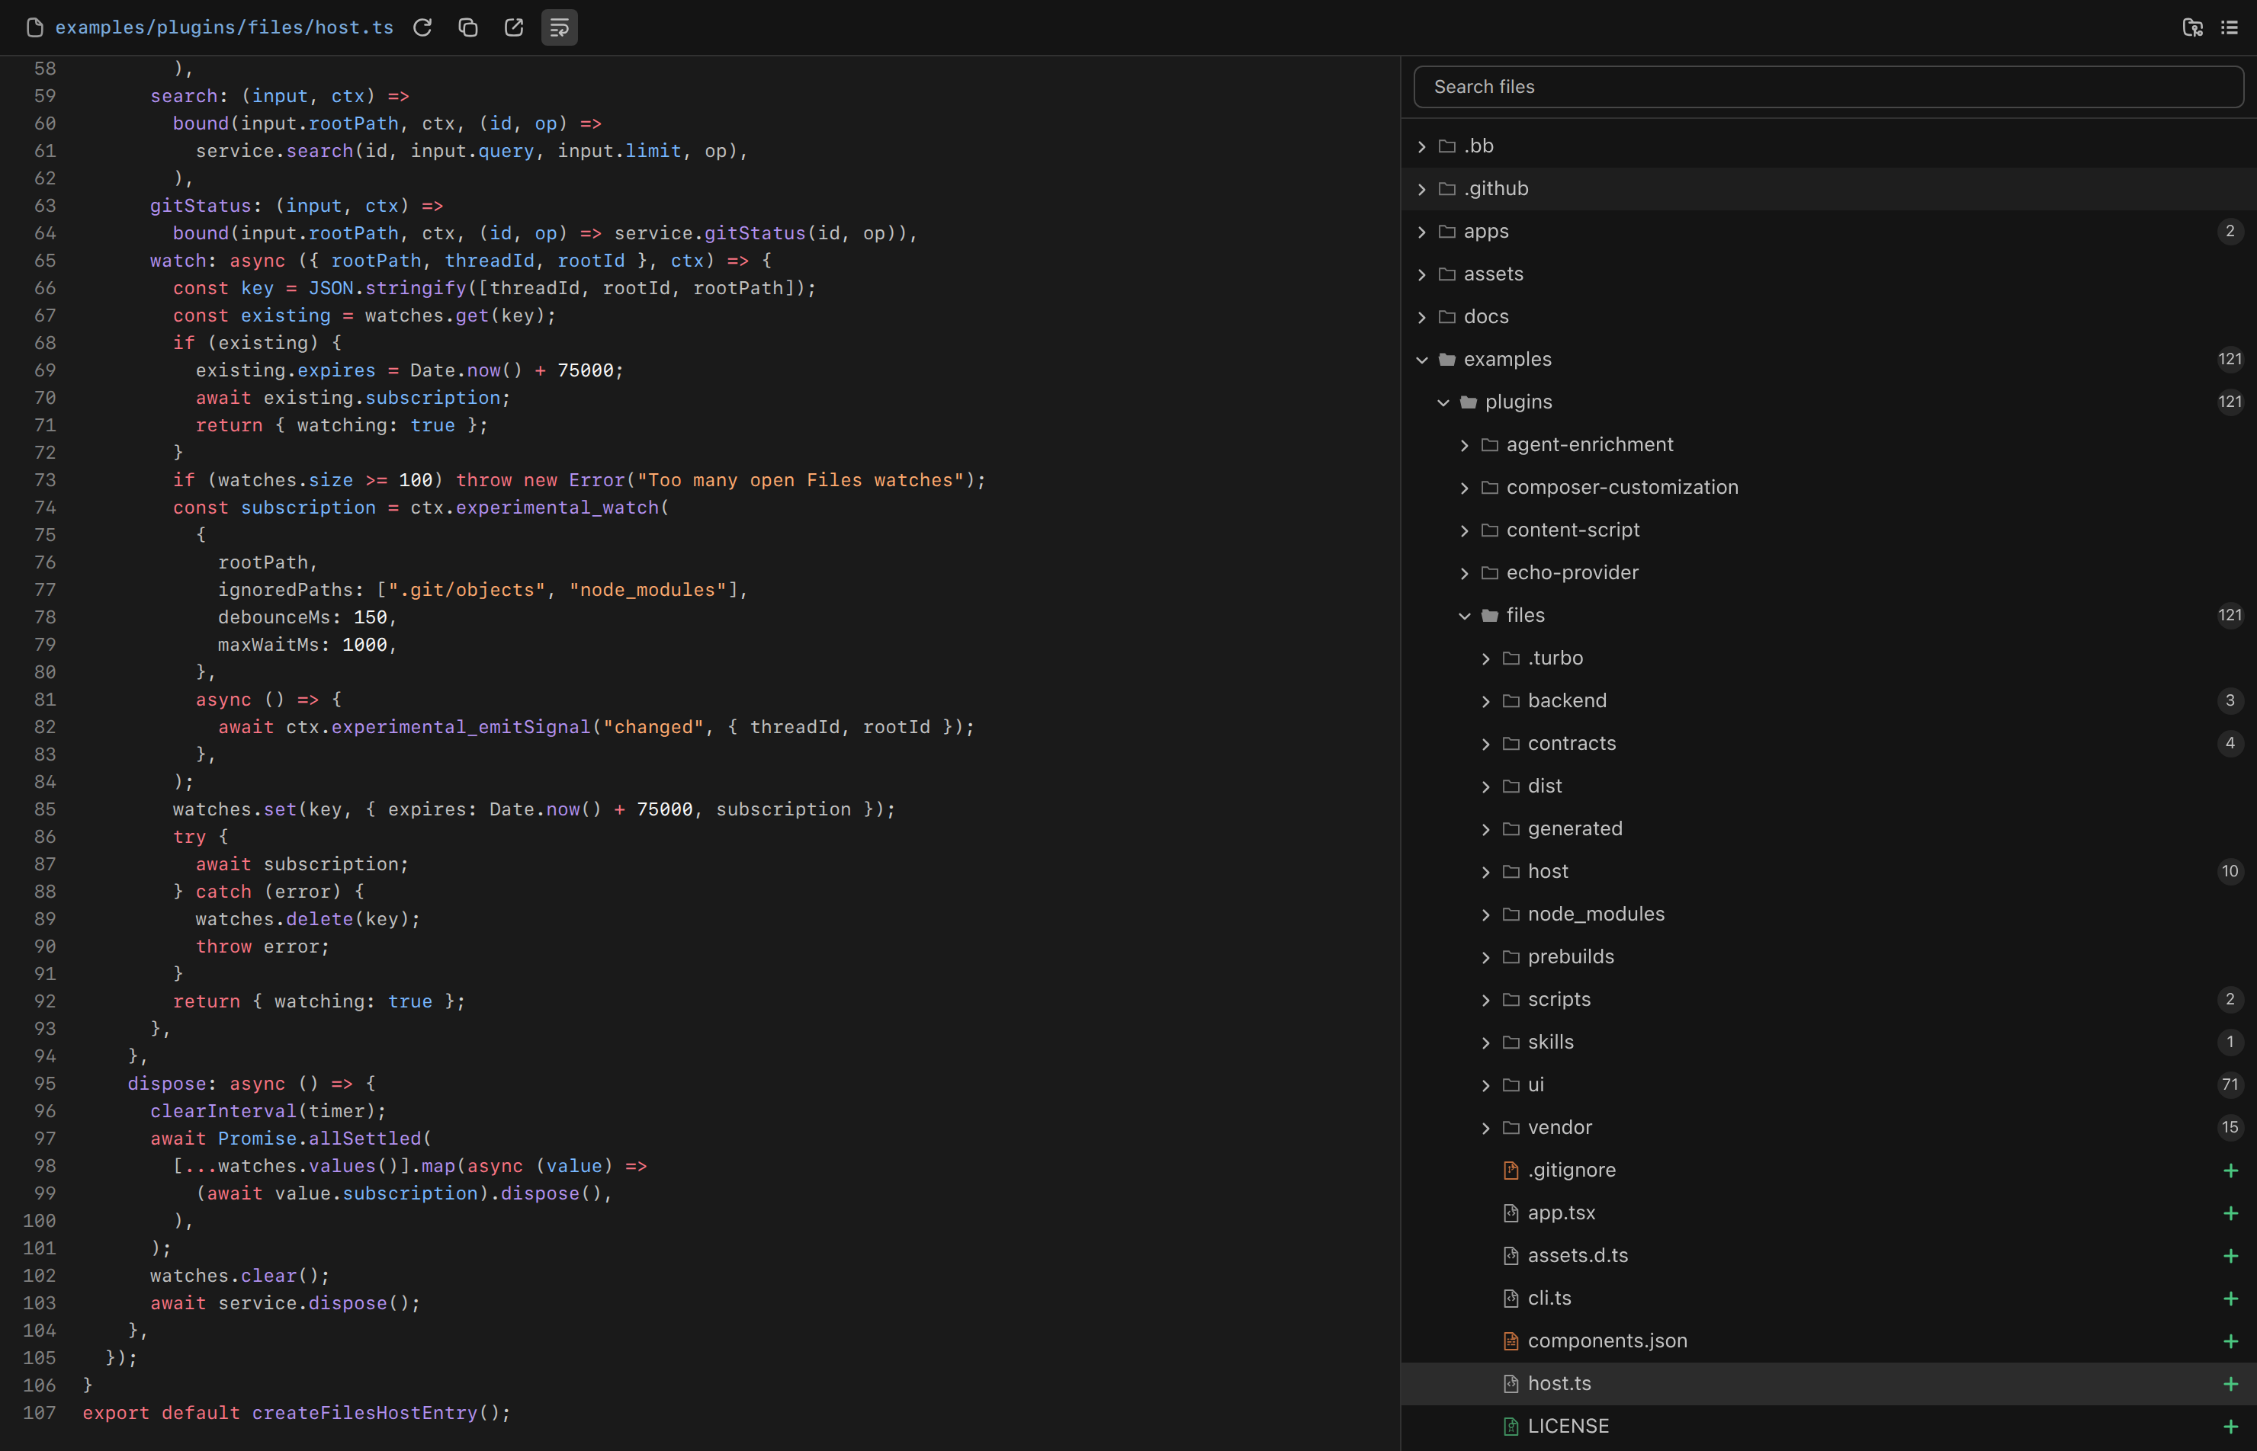Select the prebuilds folder

click(1829, 956)
